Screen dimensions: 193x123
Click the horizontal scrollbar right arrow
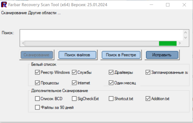pos(180,43)
